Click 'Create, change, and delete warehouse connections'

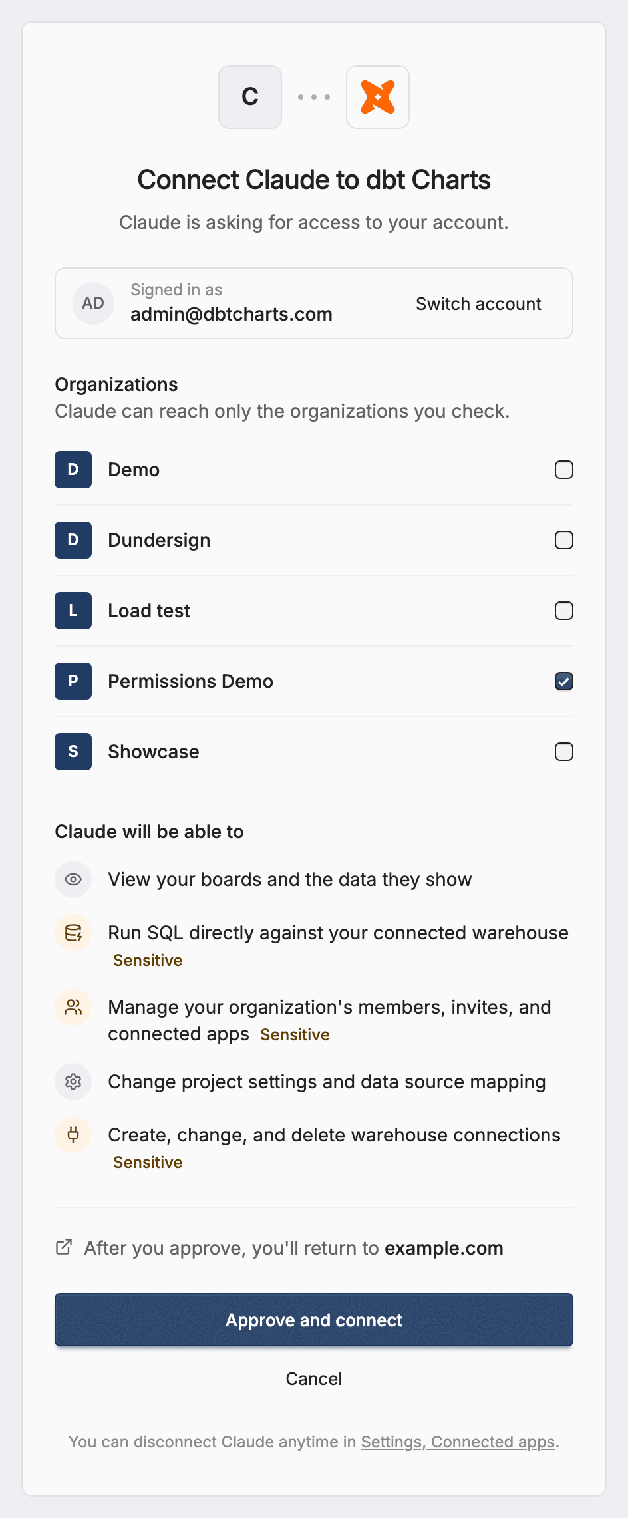tap(334, 1135)
